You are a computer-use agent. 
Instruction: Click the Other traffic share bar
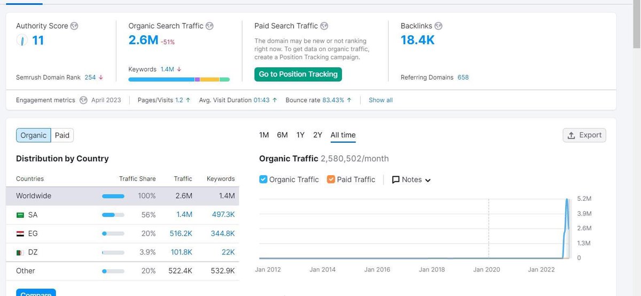click(113, 271)
